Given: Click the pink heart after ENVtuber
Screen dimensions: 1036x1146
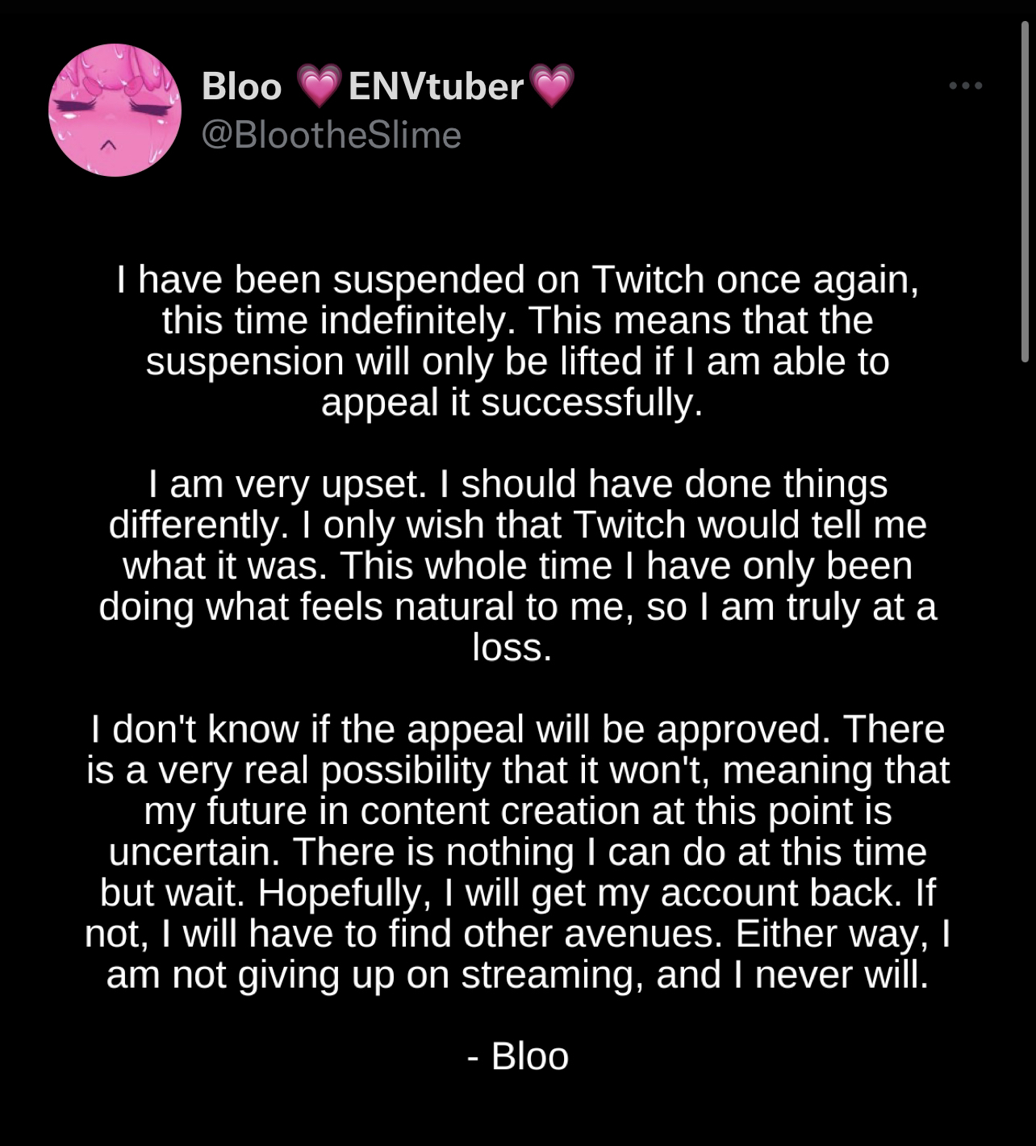Looking at the screenshot, I should [x=551, y=86].
